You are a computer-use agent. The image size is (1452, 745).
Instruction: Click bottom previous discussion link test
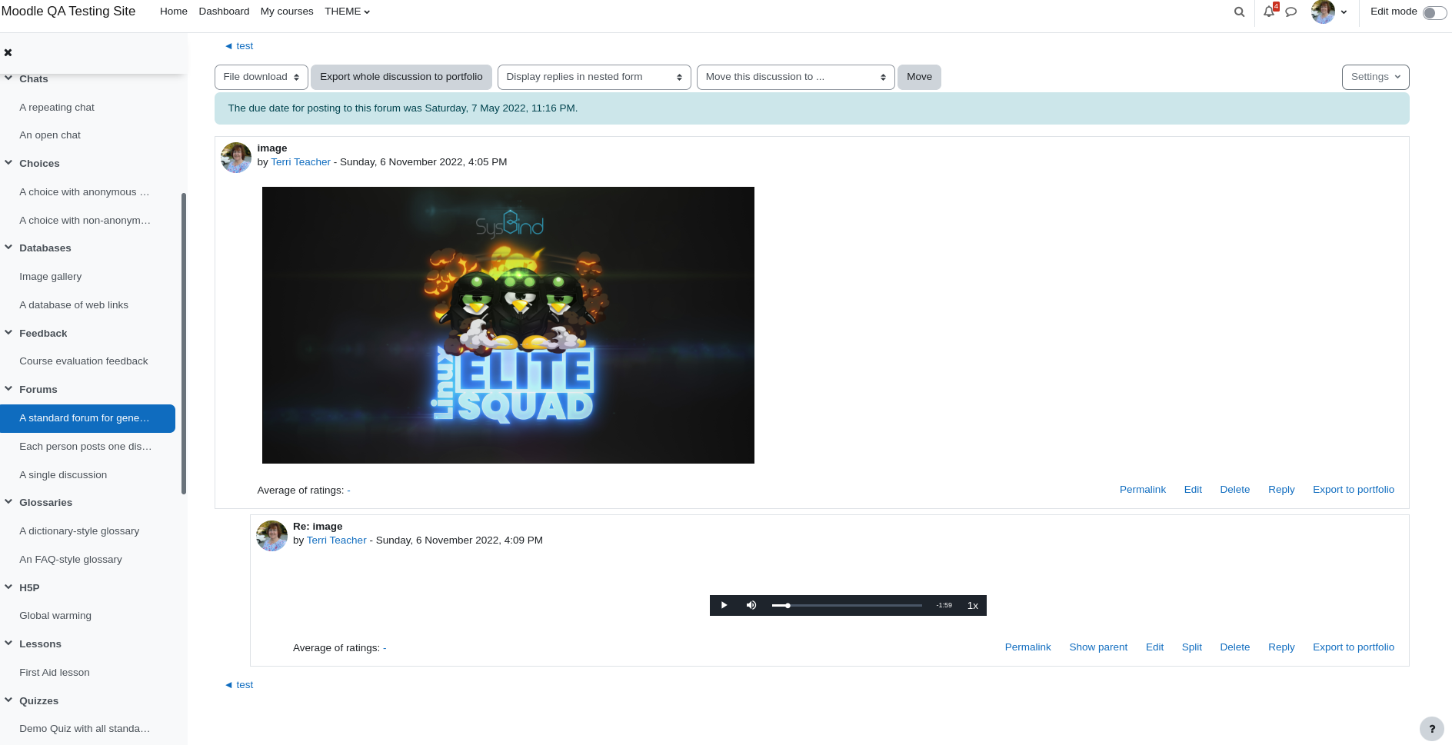[x=239, y=685]
